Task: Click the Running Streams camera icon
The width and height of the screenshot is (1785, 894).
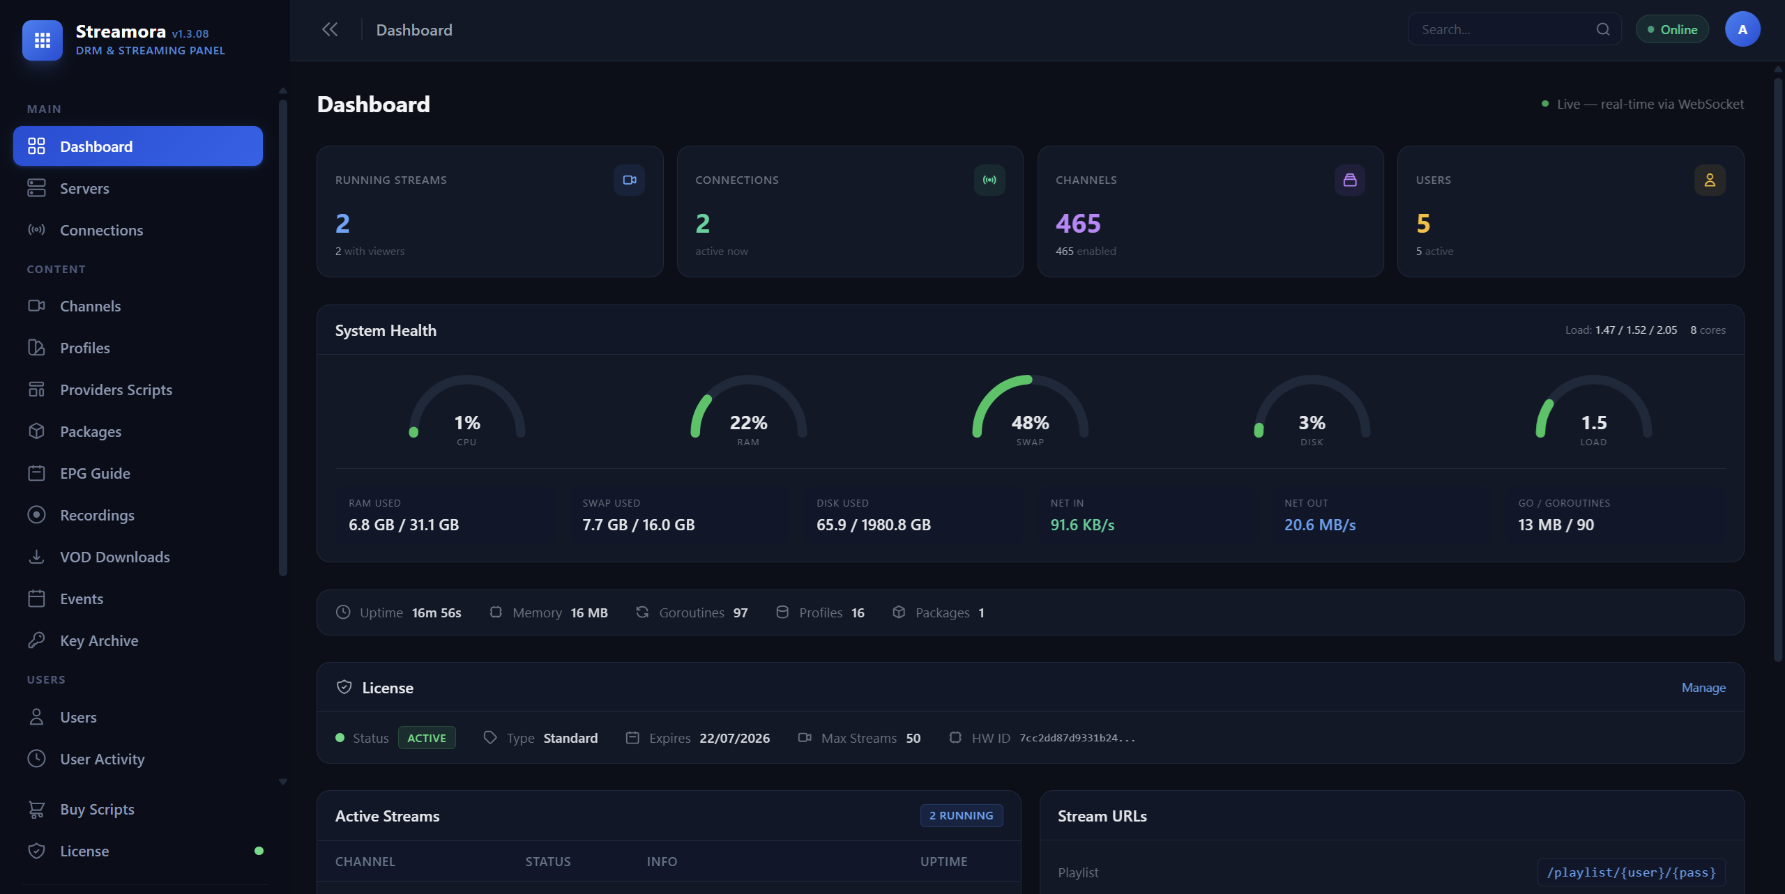Action: (630, 180)
